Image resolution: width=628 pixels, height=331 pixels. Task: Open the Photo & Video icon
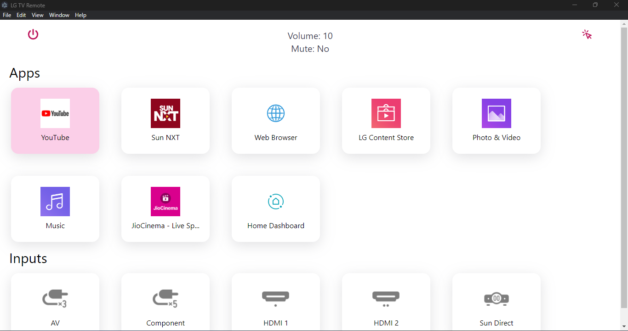tap(497, 113)
